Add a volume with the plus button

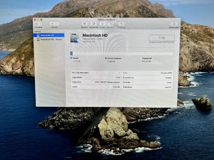[52, 24]
